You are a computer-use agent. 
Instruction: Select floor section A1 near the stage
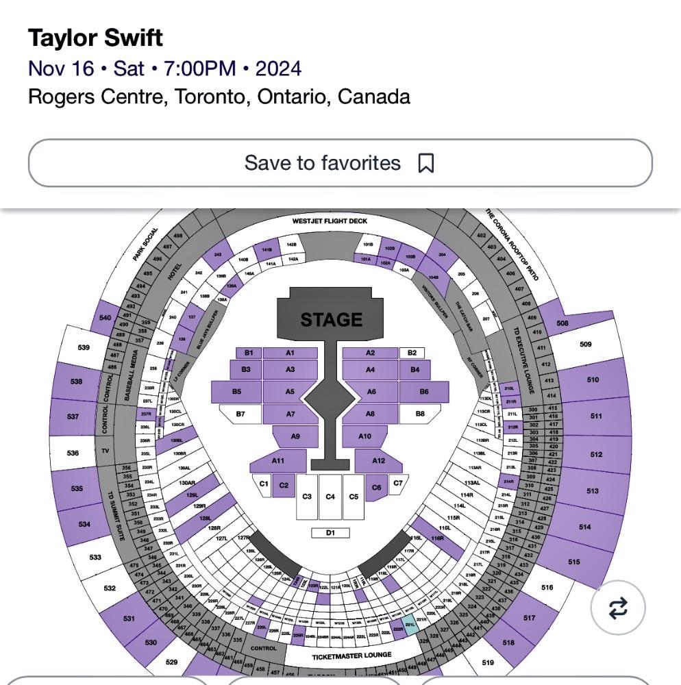point(290,353)
